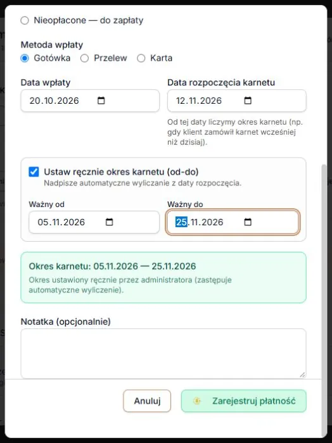Uncheck Ustaw ręcznie okres karnetu checkbox
This screenshot has height=443, width=332.
click(34, 172)
